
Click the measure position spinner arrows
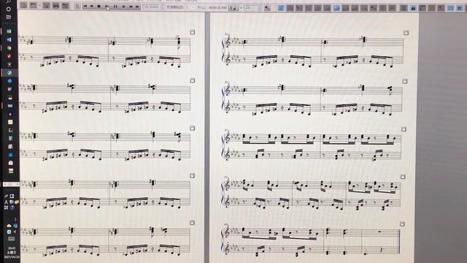point(163,7)
